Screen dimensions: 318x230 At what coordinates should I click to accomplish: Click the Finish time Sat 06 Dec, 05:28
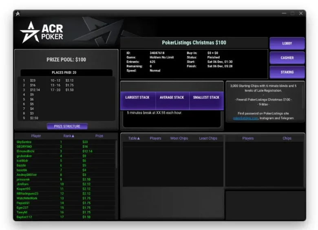[220, 66]
